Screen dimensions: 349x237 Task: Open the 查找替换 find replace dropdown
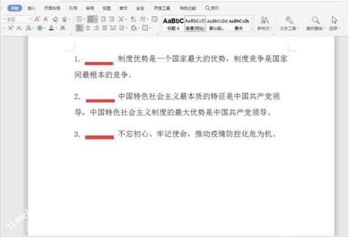316,24
